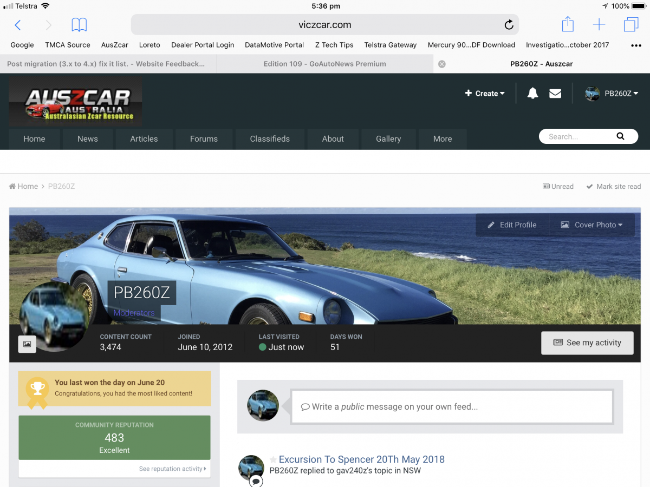Screen dimensions: 650x487
Task: Click the search magnifier icon
Action: [620, 136]
